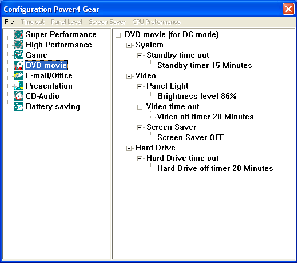Collapse the Hard Drive node
Image resolution: width=298 pixels, height=263 pixels.
click(129, 148)
